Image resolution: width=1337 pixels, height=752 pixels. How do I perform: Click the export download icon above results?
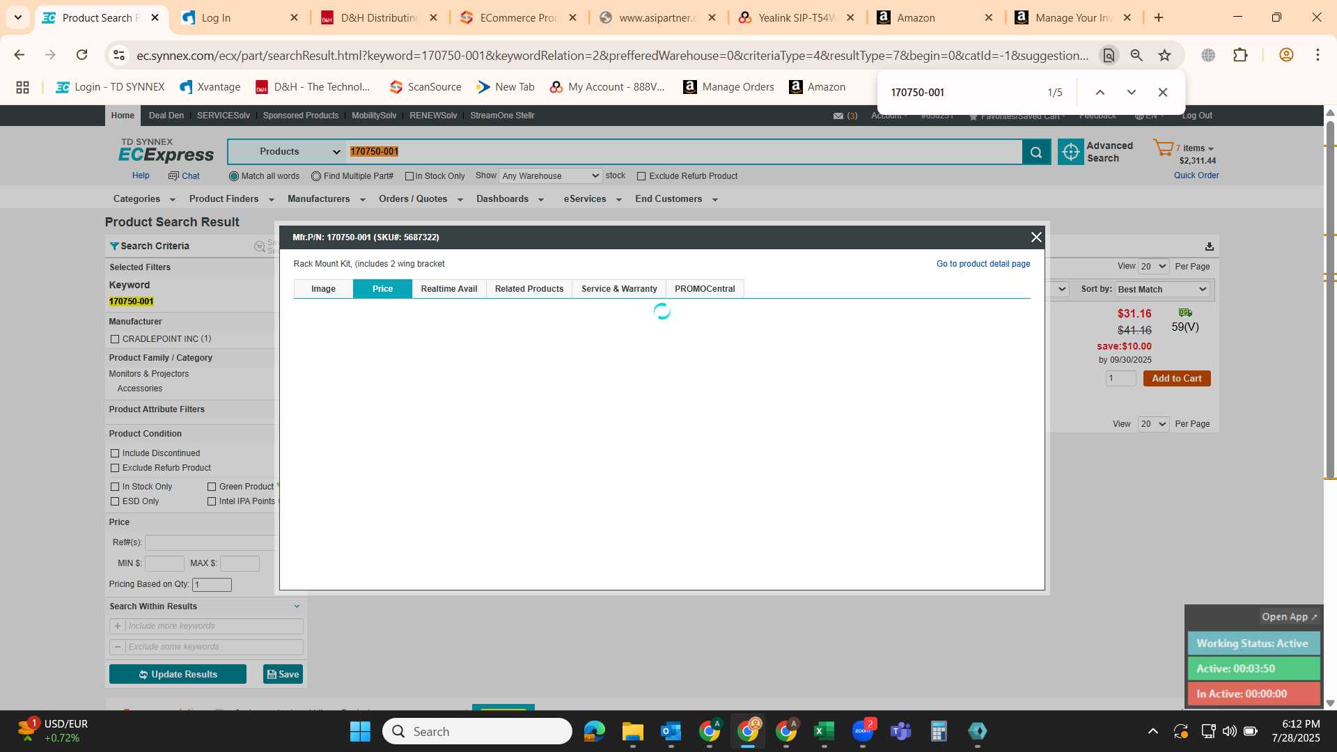coord(1210,246)
